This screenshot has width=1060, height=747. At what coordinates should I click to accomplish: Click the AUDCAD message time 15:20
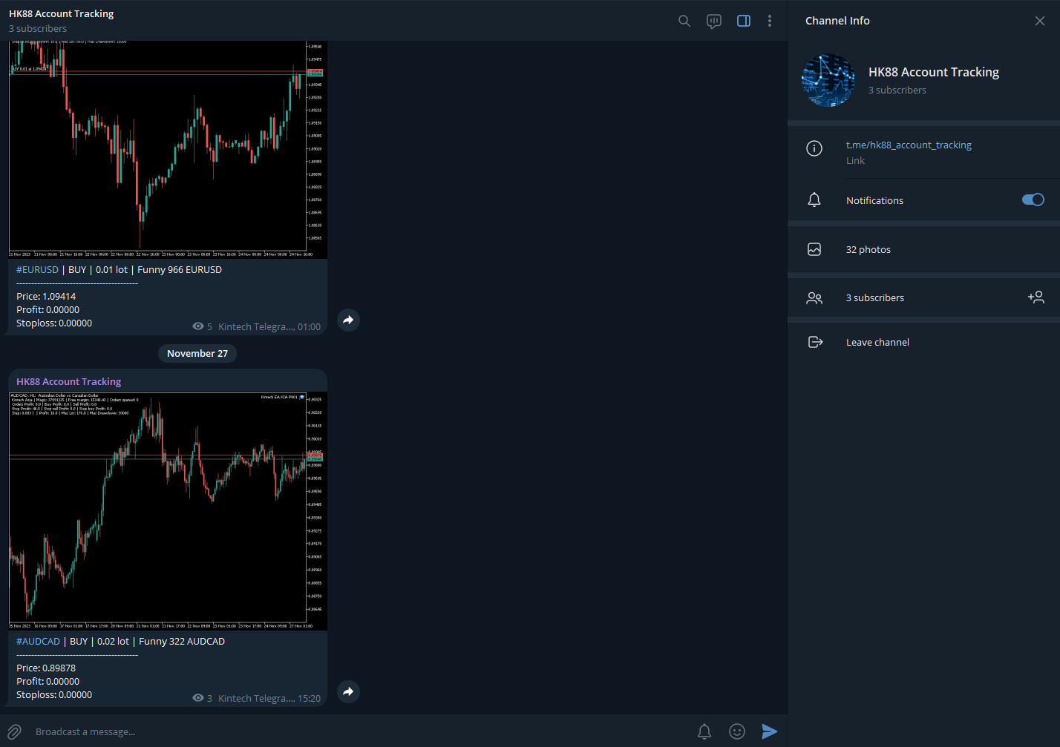point(309,698)
